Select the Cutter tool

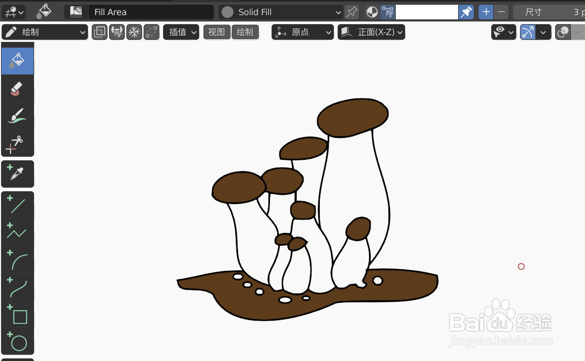click(17, 142)
